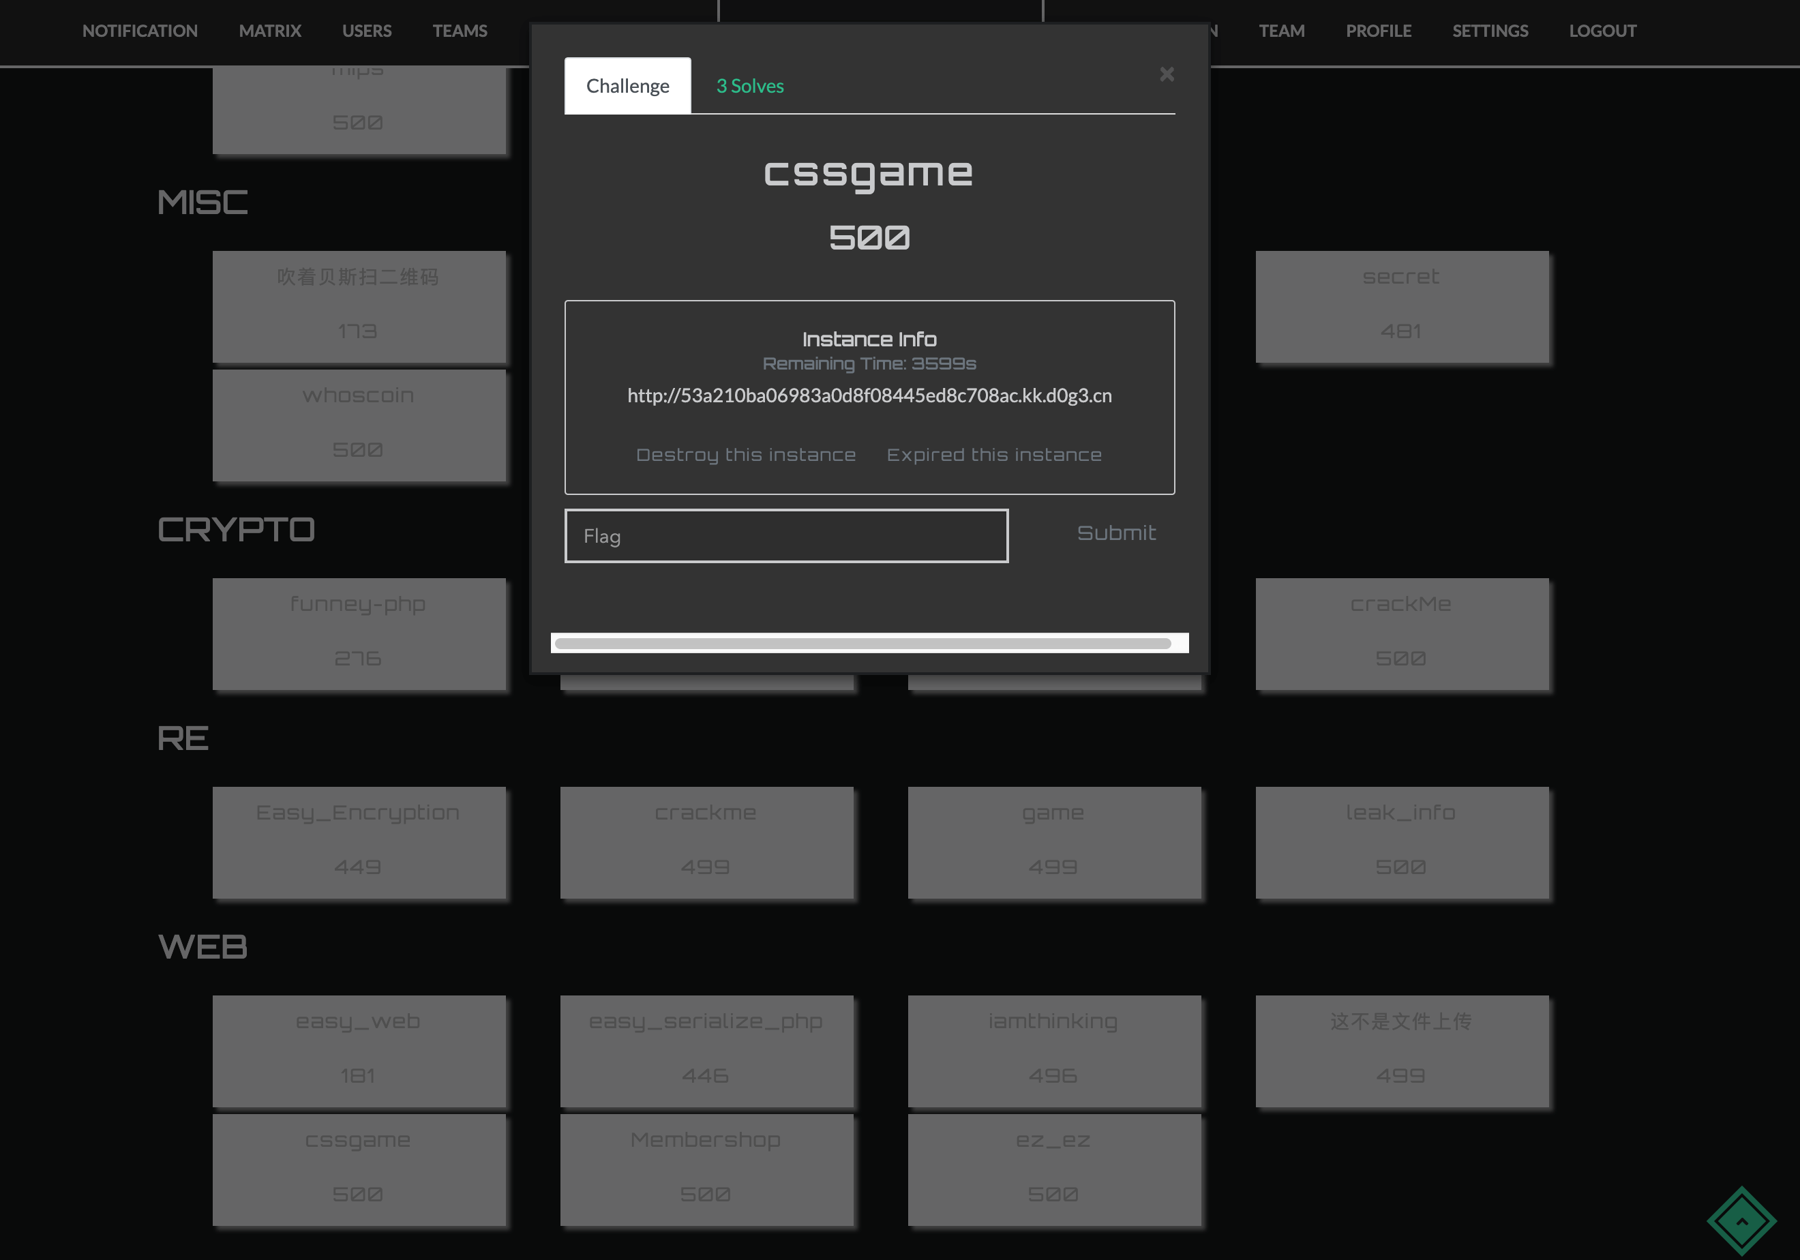The height and width of the screenshot is (1260, 1800).
Task: Click Expired this instance
Action: [x=993, y=455]
